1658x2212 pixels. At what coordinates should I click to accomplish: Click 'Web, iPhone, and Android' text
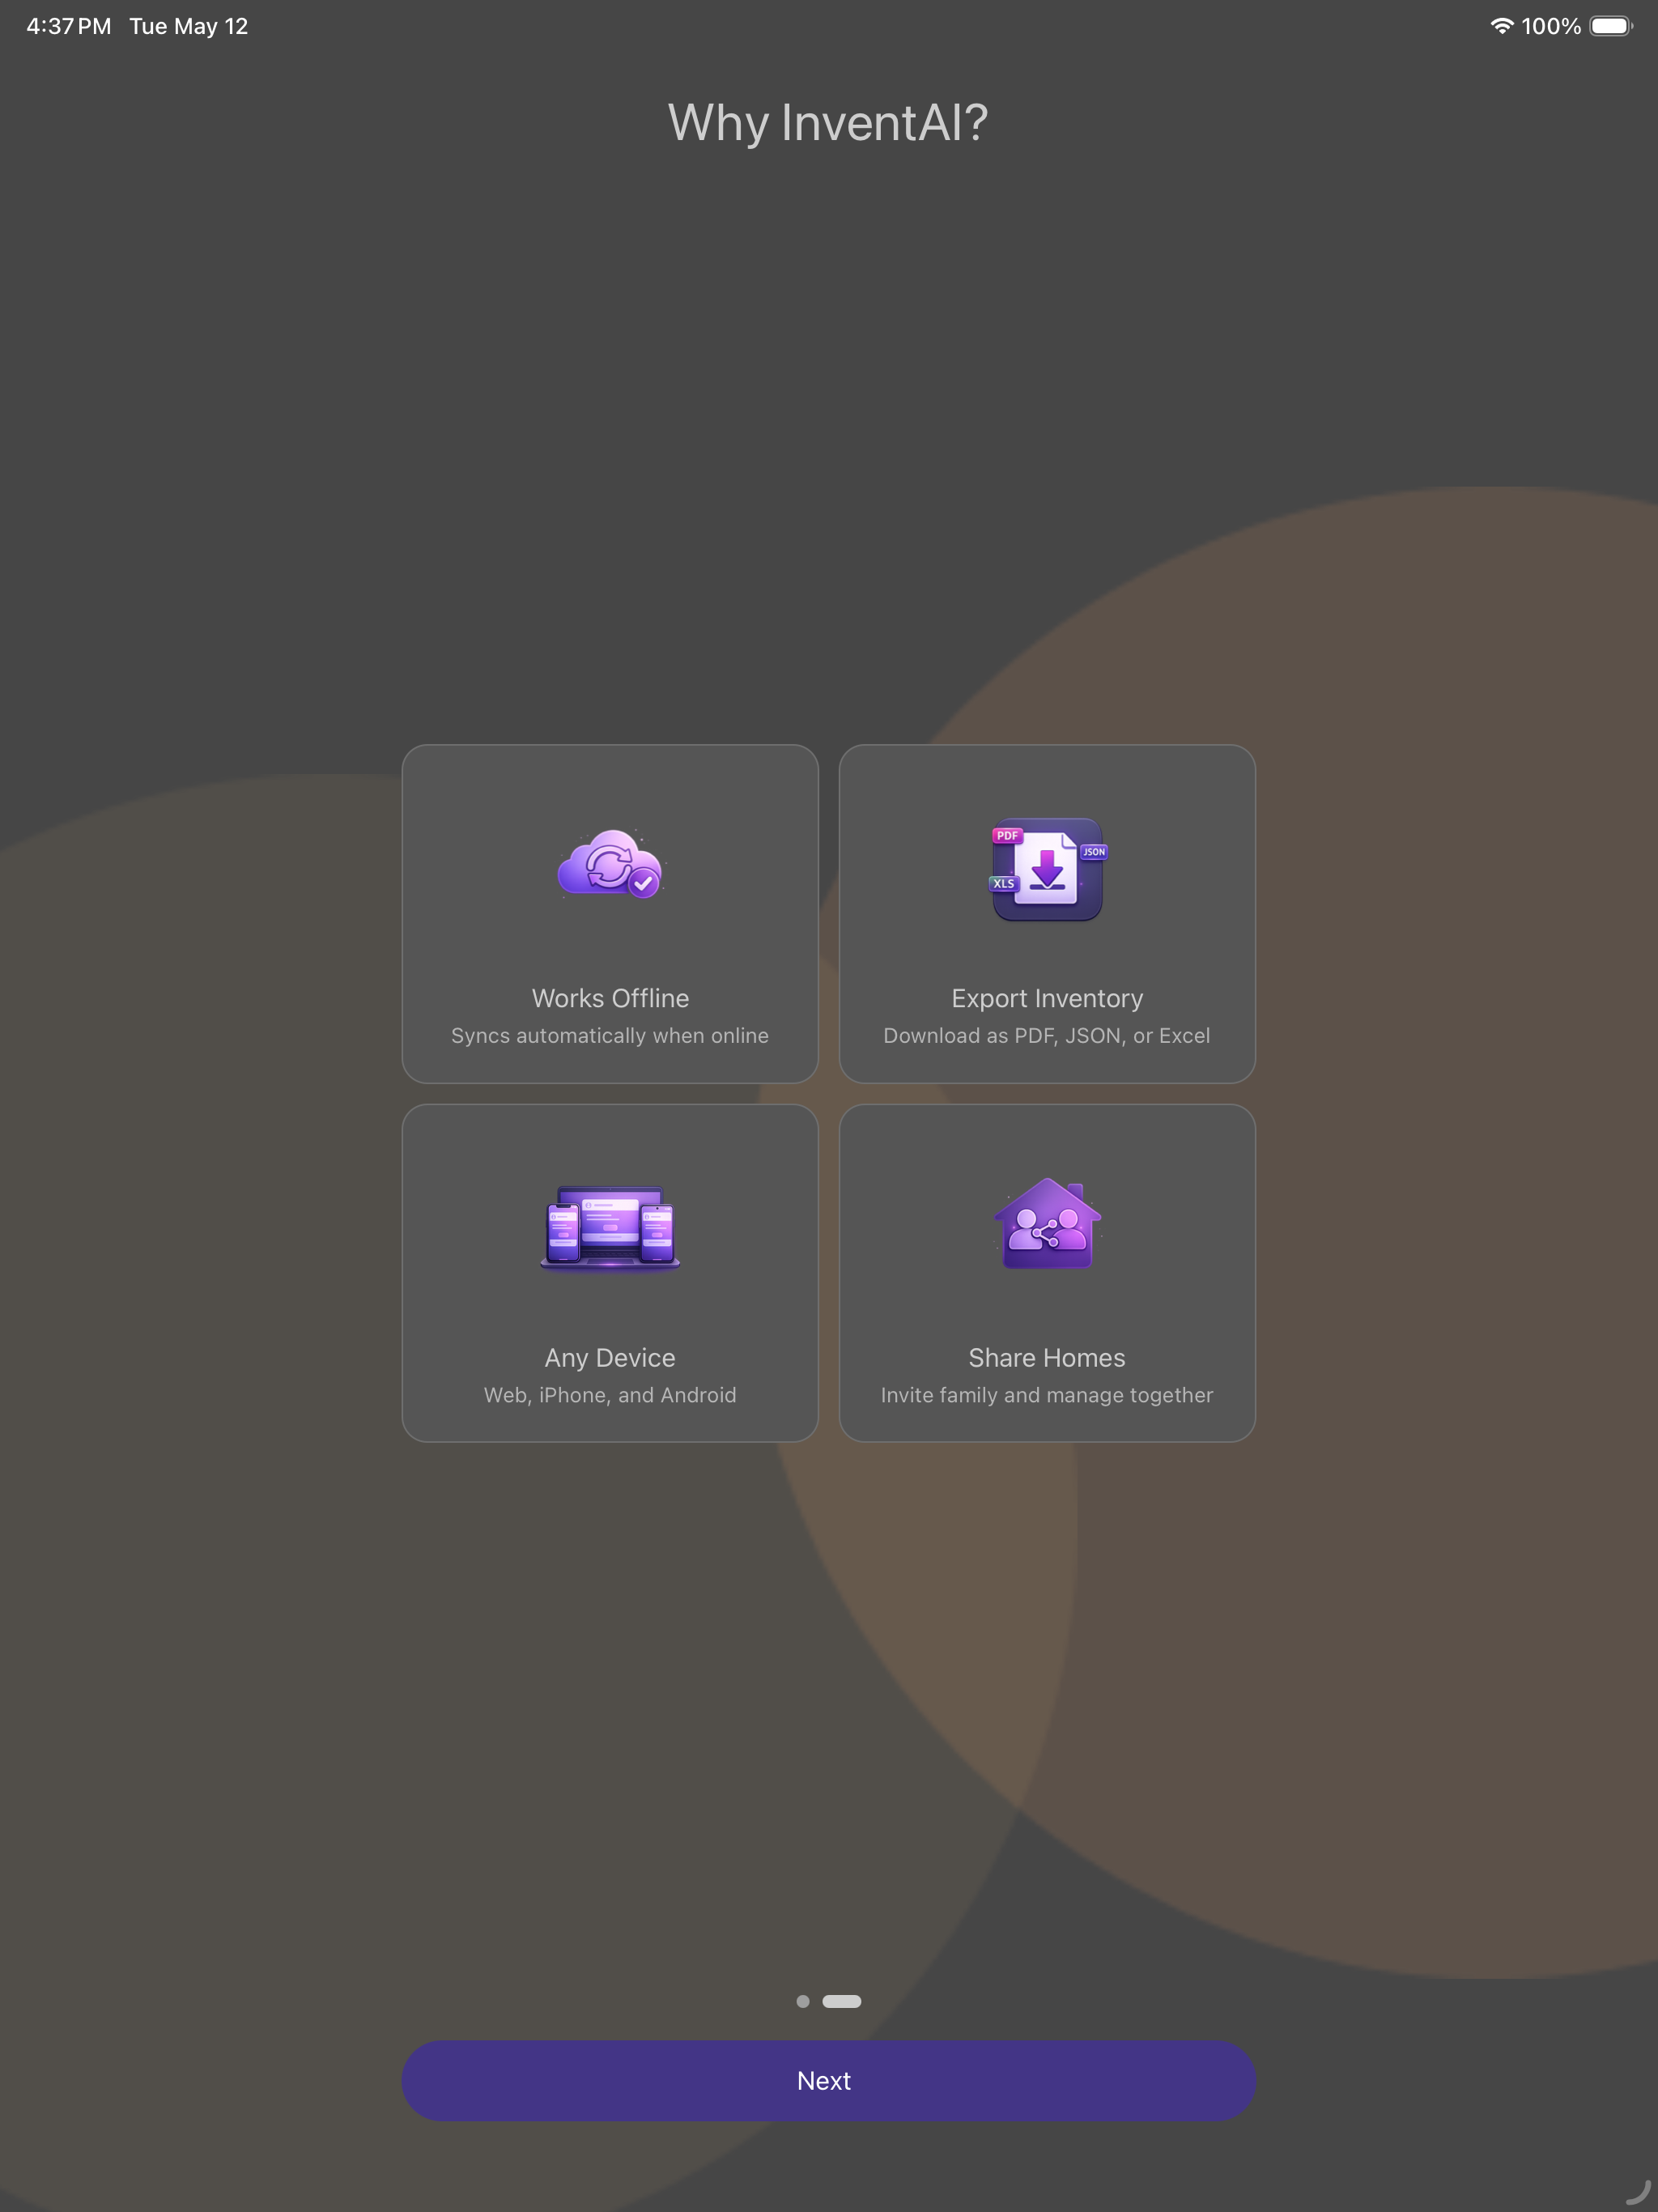click(x=610, y=1395)
